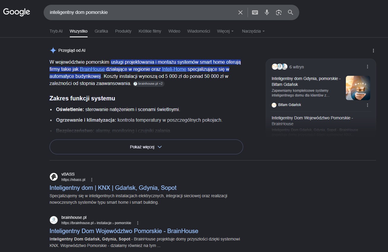Click inside the search input field
Screen dimensions: 388x252
coord(142,12)
